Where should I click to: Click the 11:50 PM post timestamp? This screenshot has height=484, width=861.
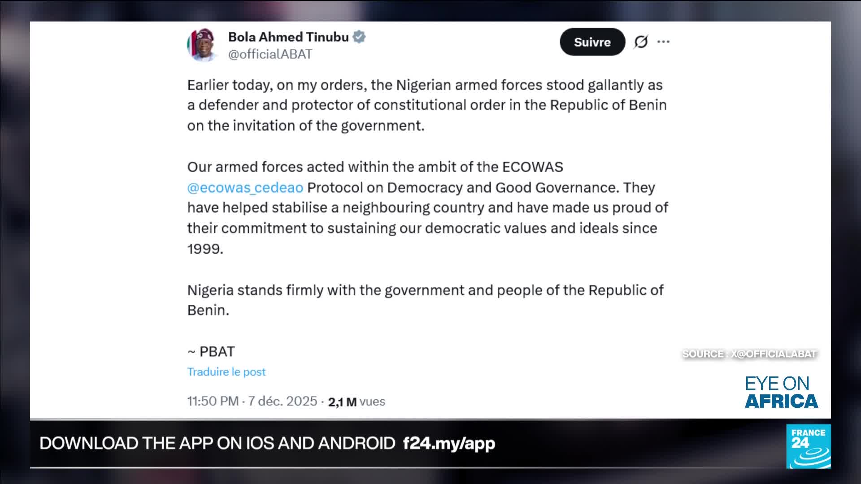point(213,401)
